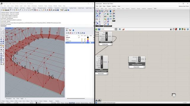This screenshot has width=190, height=106.
Task: Toggle the Int osnap checkbox
Action: point(23,101)
